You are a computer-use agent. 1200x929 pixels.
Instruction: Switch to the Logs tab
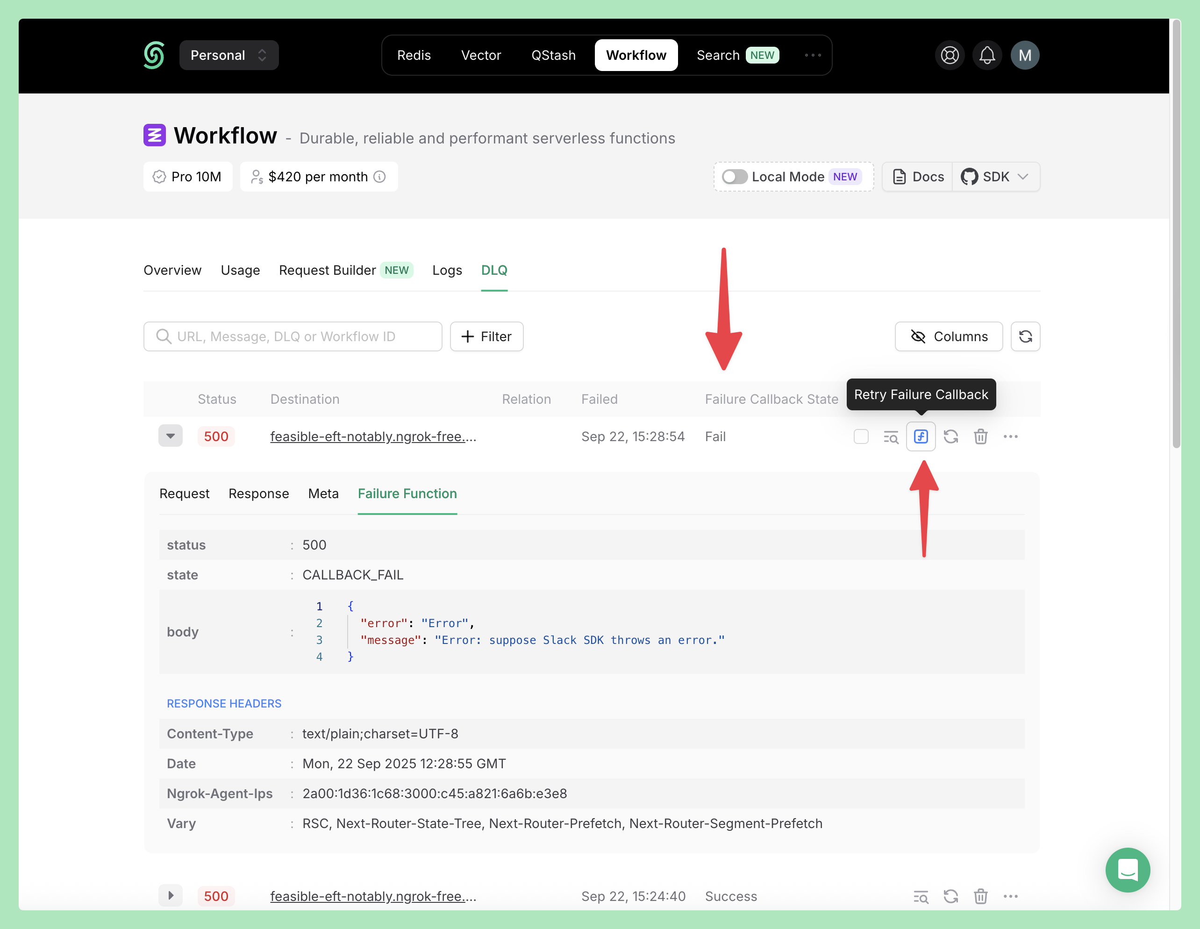[447, 270]
